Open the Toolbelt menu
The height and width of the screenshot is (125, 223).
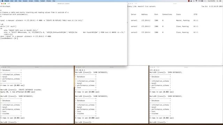tap(43, 1)
